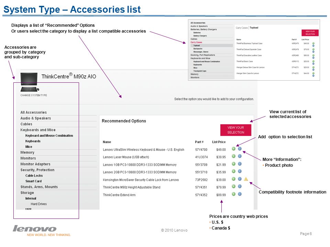Select Hard Drives under Internal
The image size is (330, 247).
tap(39, 204)
